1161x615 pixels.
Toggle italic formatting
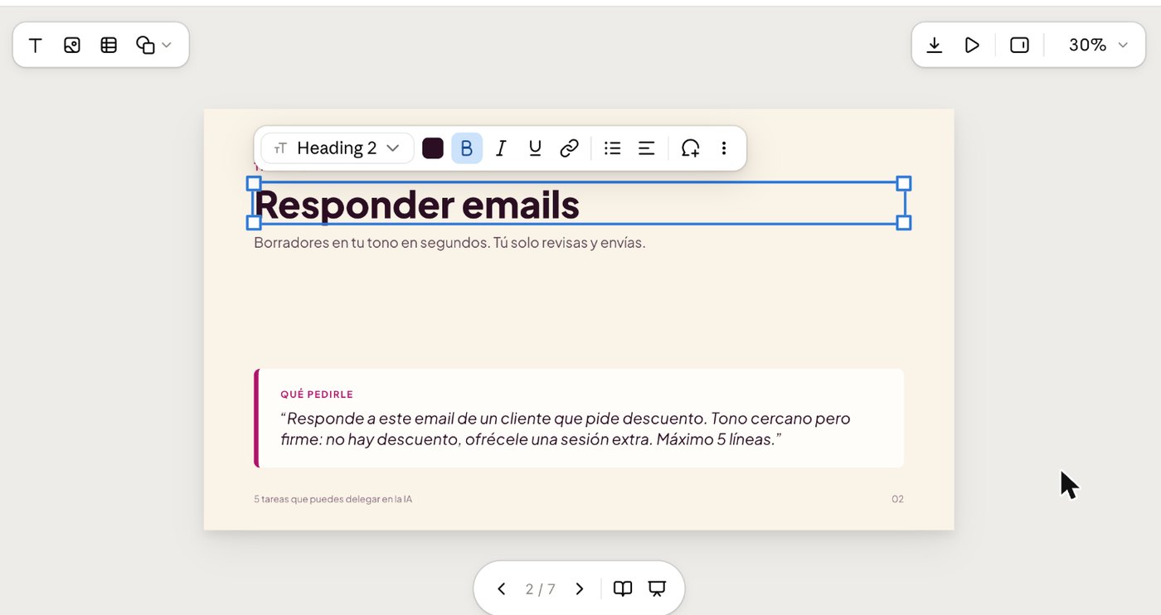(x=501, y=148)
